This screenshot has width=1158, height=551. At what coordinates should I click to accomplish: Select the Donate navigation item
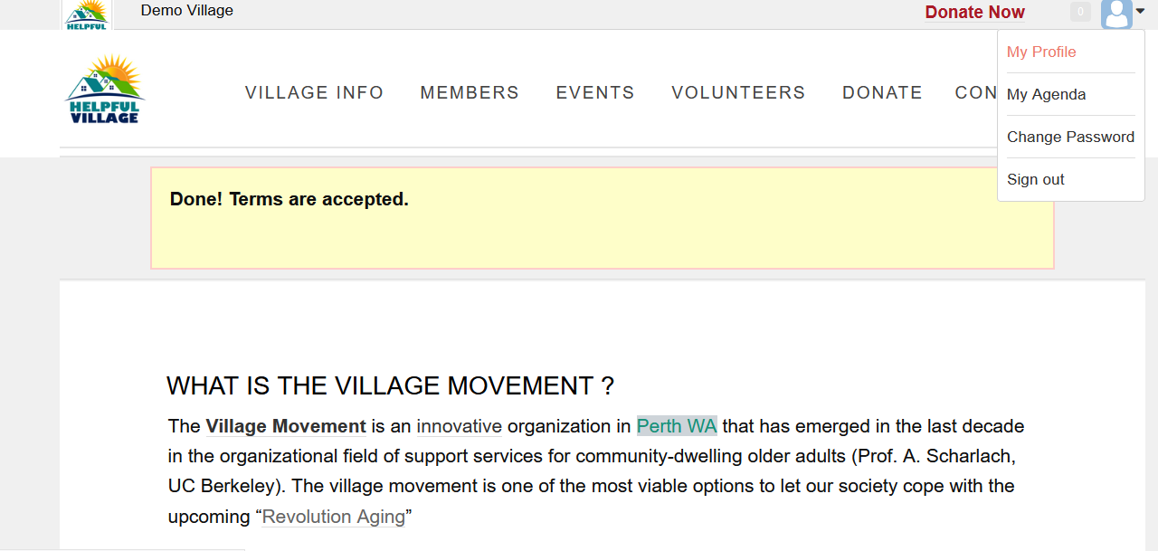coord(882,92)
